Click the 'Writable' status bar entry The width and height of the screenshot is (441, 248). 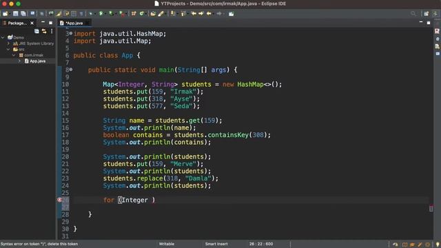point(167,244)
